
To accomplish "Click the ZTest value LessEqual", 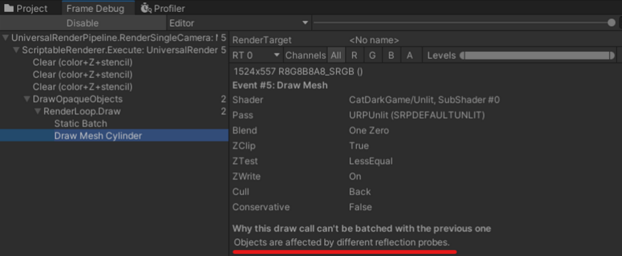I will (x=370, y=162).
